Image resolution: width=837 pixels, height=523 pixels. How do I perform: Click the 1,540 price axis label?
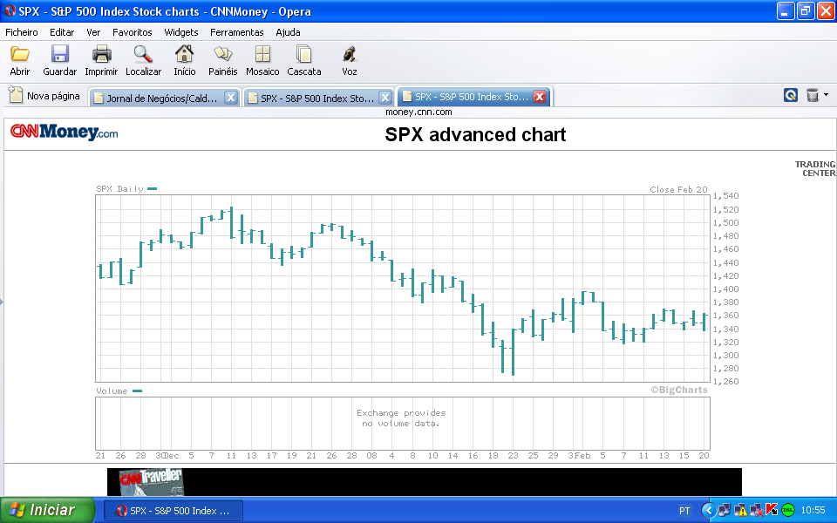click(x=725, y=196)
